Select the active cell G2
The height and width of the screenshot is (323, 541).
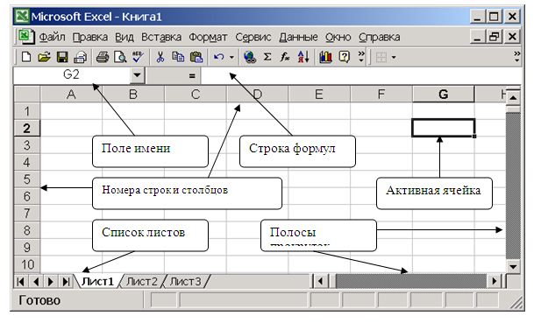click(x=444, y=128)
